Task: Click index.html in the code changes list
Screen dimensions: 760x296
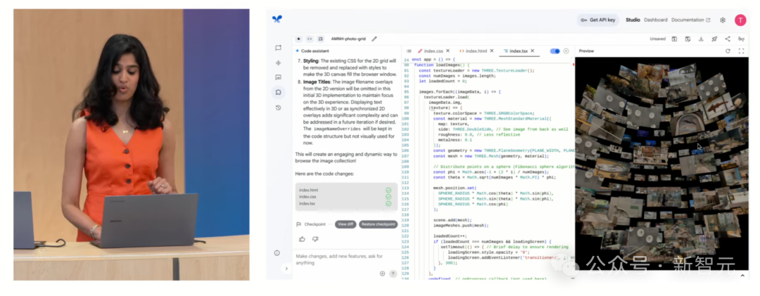Action: pyautogui.click(x=308, y=191)
